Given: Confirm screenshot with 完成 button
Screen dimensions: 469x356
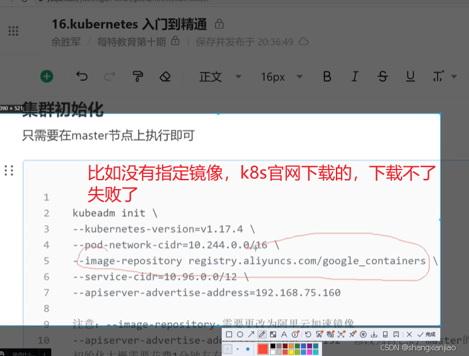Looking at the screenshot, I should coord(427,334).
